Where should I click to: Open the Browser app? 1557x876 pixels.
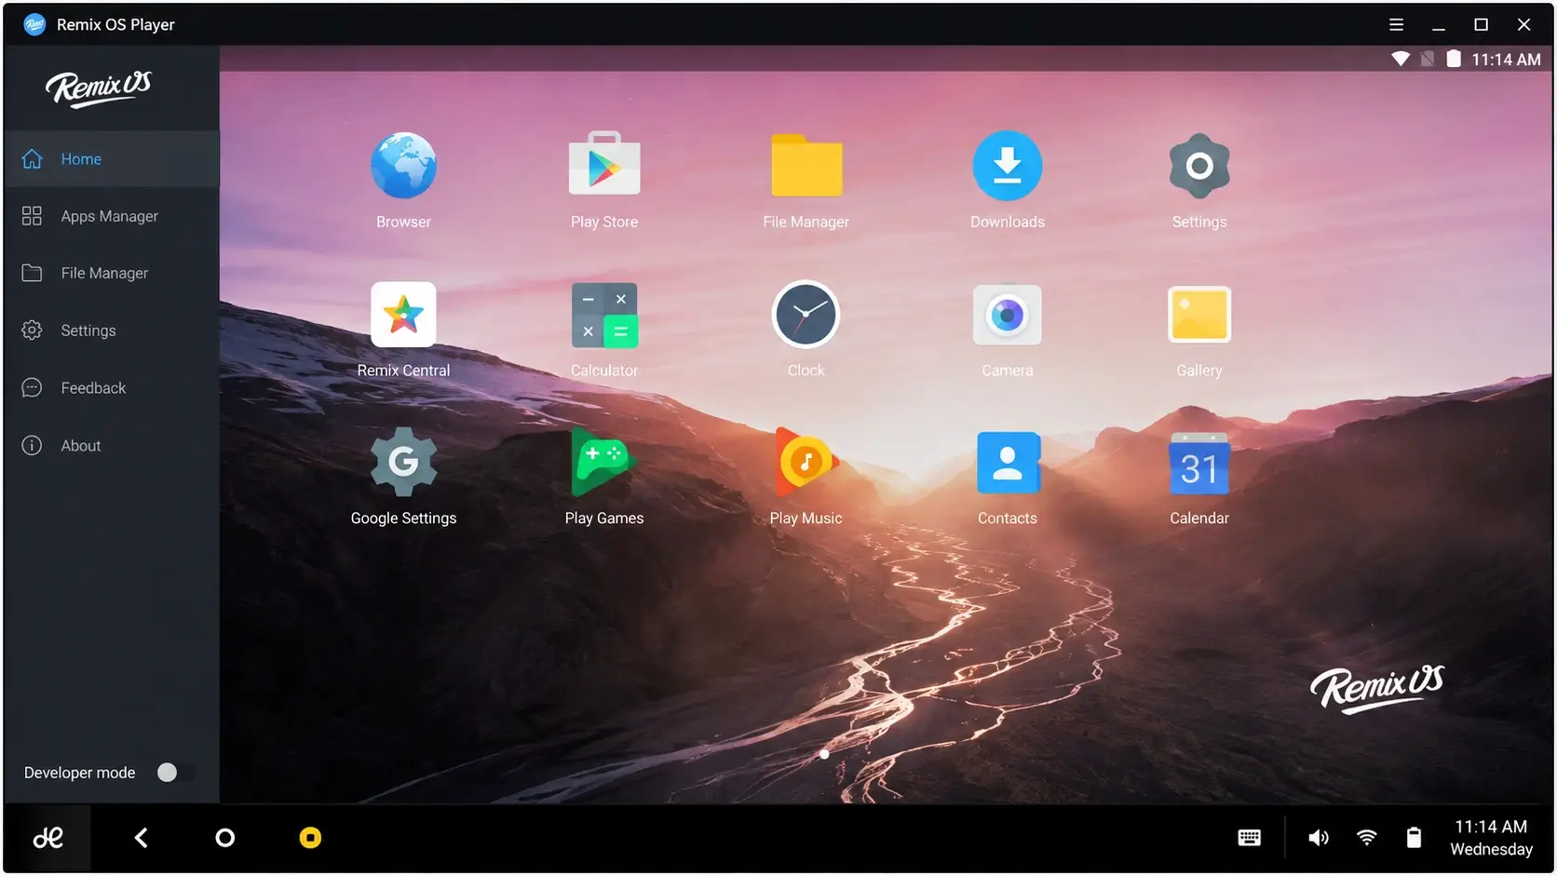tap(403, 166)
